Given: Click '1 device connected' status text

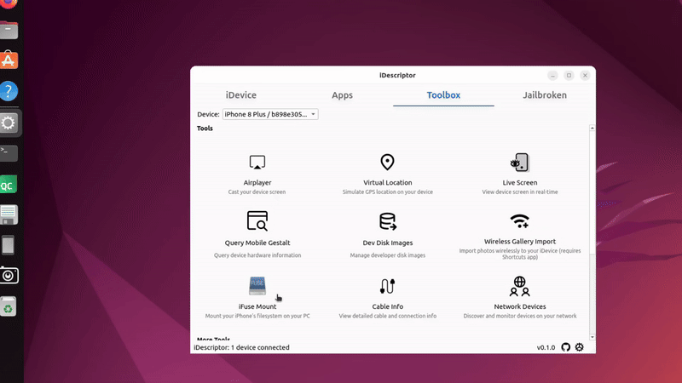Looking at the screenshot, I should (x=260, y=347).
